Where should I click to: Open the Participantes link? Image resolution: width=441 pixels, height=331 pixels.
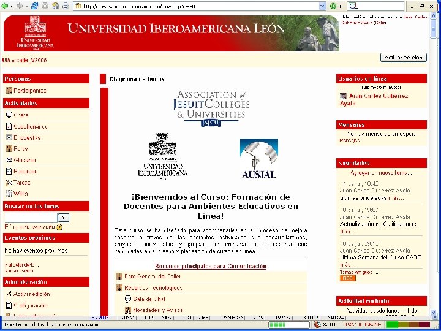pyautogui.click(x=30, y=91)
